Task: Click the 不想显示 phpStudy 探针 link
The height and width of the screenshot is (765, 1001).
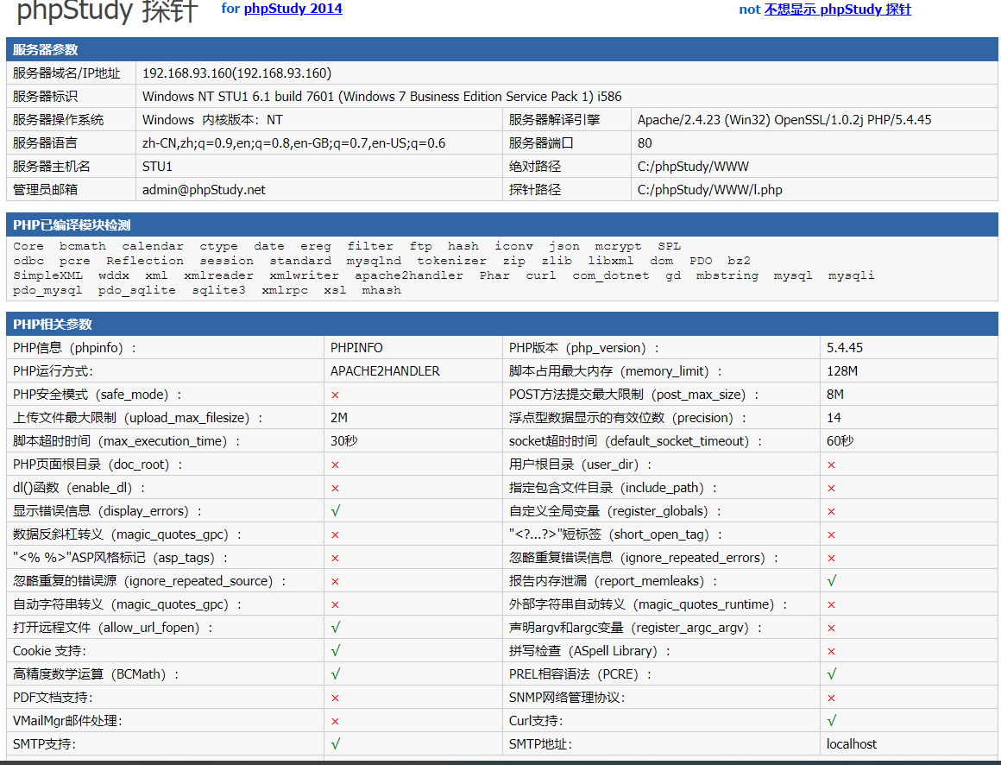Action: (838, 9)
